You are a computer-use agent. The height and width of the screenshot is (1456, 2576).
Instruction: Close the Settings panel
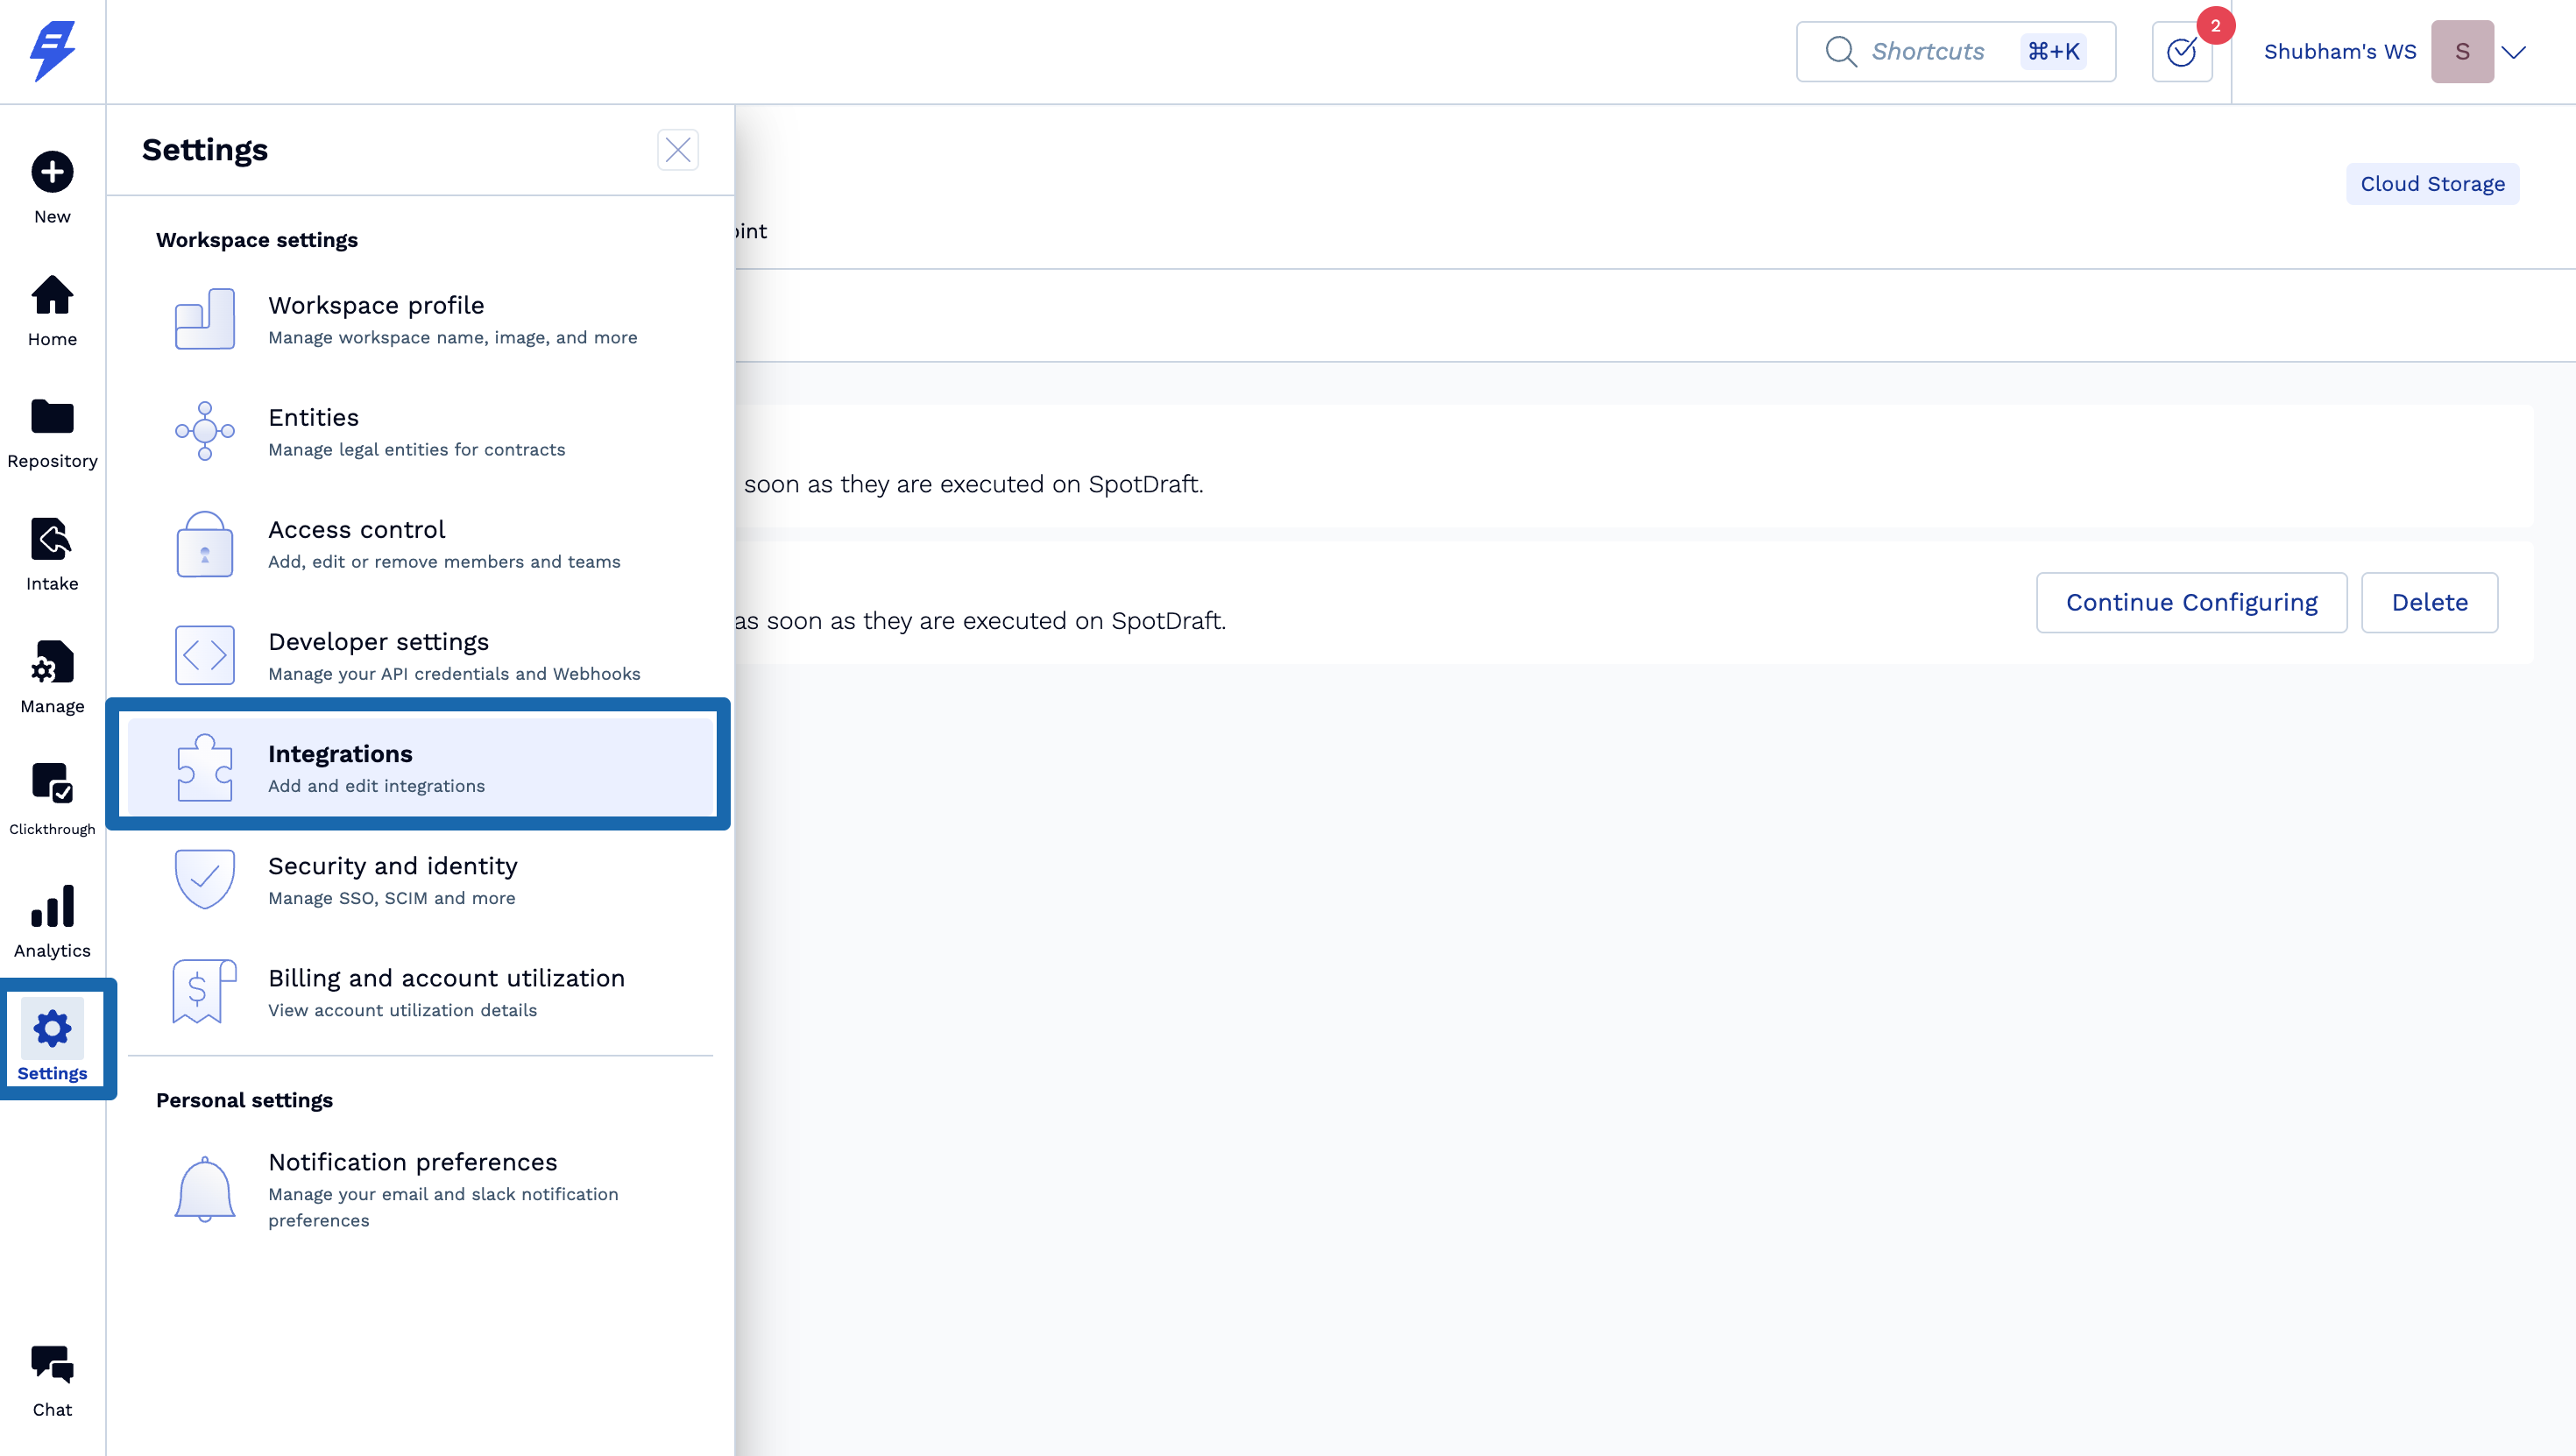click(677, 150)
